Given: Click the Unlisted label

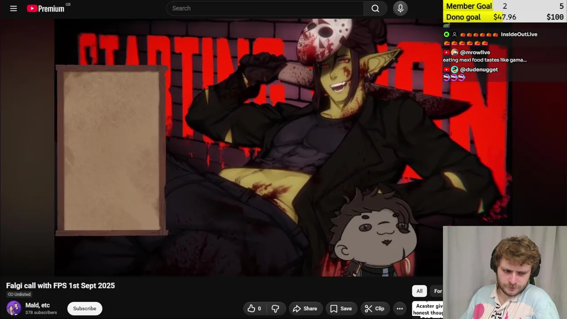Looking at the screenshot, I should click(19, 294).
